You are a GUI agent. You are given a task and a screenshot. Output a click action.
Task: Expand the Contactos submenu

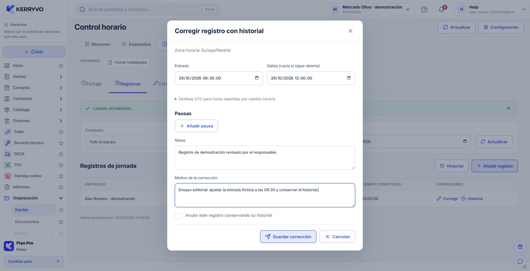pos(61,99)
